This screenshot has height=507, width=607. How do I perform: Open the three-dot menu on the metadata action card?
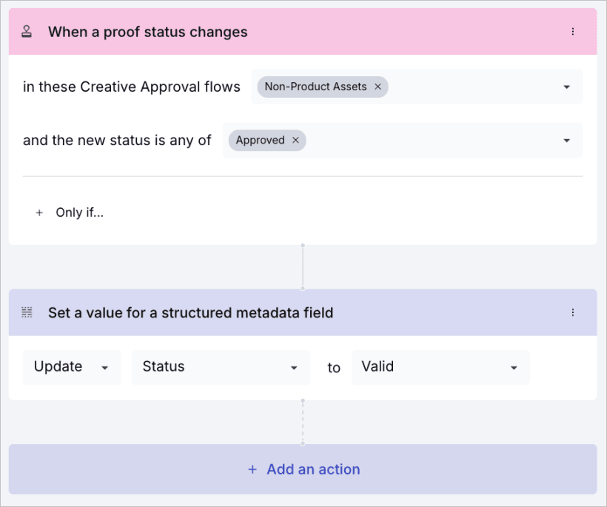coord(573,312)
